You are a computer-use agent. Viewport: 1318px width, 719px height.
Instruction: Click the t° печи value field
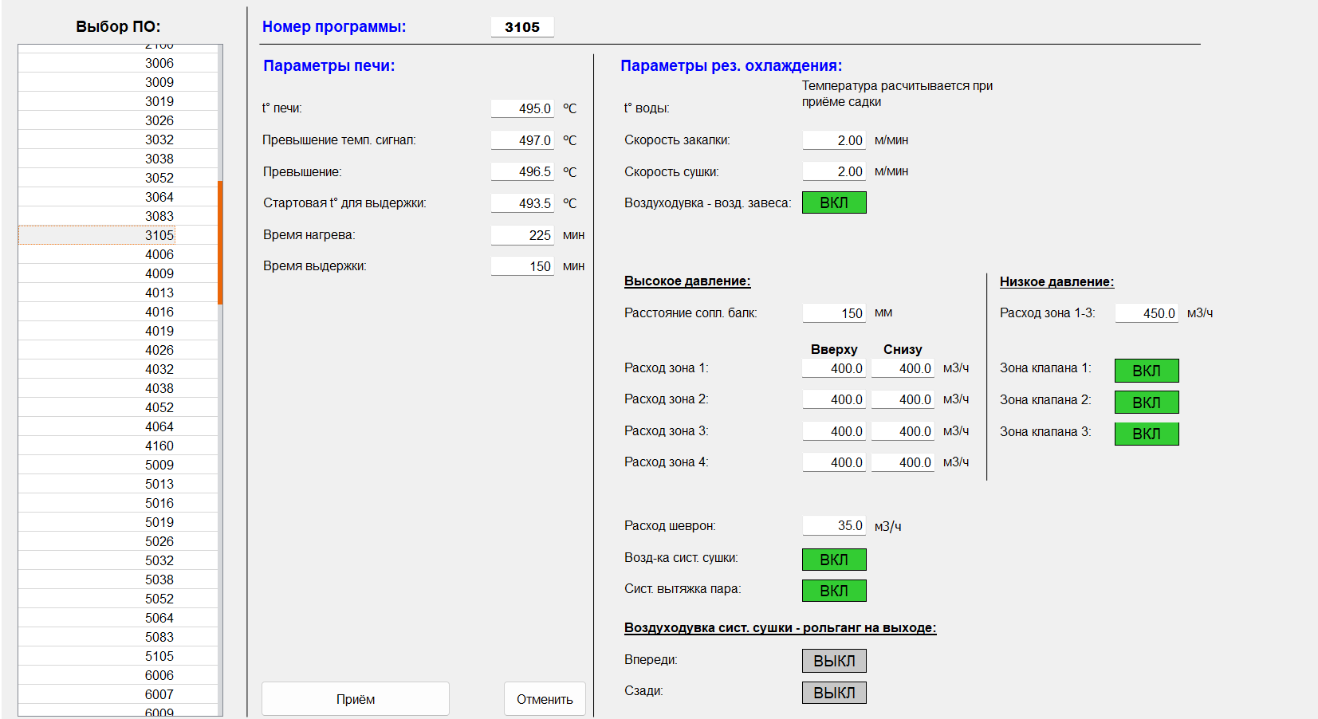(522, 108)
